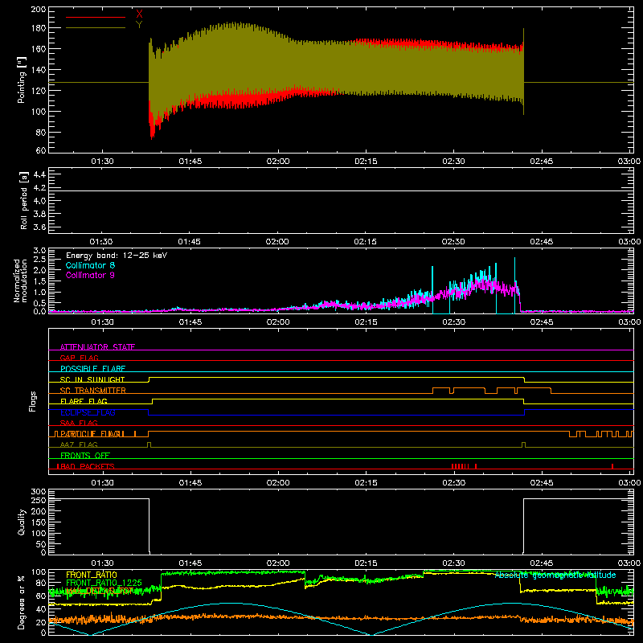The image size is (643, 643).
Task: Click the 02:30 tick under the modulation plot
Action: [x=453, y=322]
